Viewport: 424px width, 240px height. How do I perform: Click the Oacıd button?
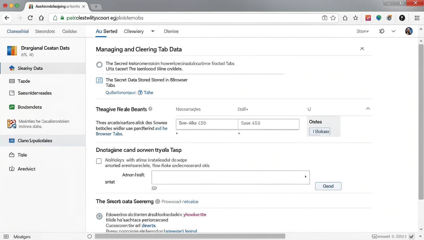pyautogui.click(x=328, y=186)
